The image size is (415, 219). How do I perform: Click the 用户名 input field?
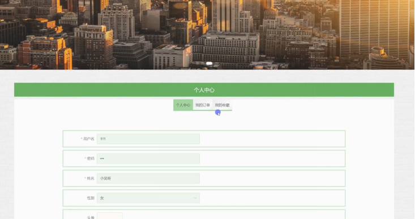pyautogui.click(x=148, y=139)
